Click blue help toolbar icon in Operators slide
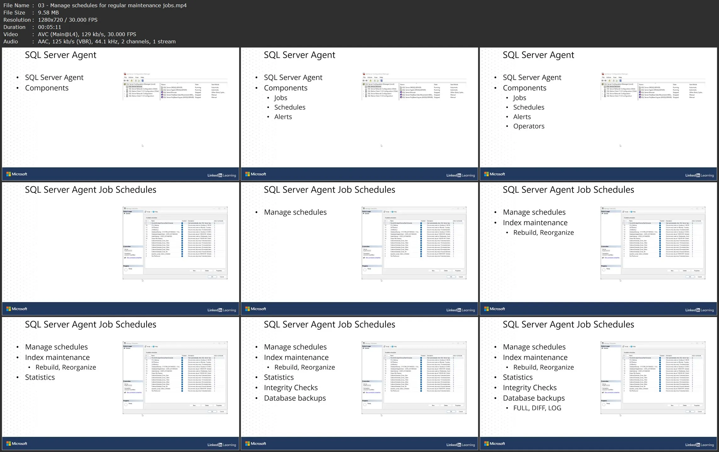719x452 pixels. tap(620, 81)
